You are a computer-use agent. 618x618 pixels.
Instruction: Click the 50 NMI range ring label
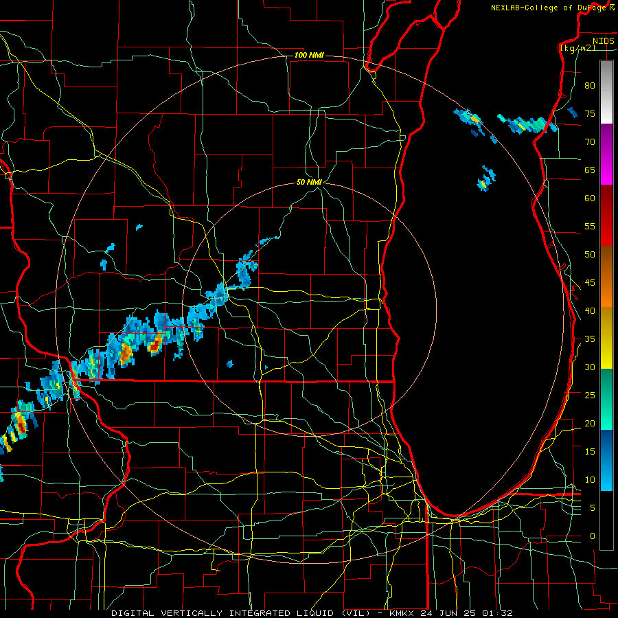click(x=309, y=182)
